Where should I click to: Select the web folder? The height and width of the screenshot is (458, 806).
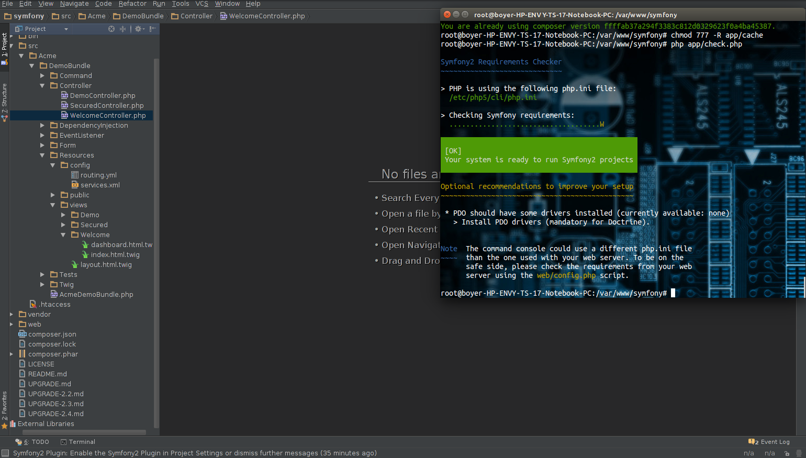pos(30,325)
